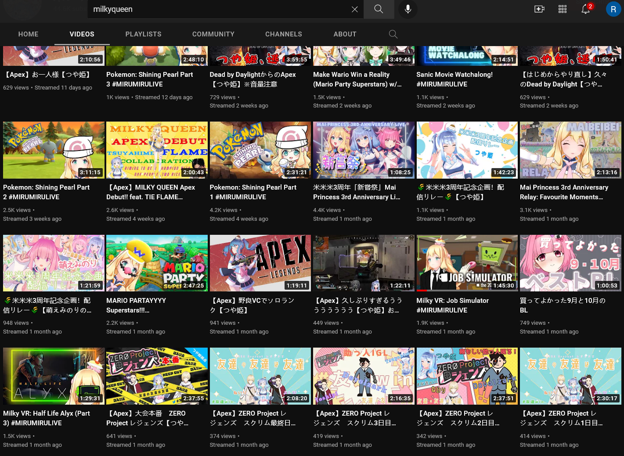The height and width of the screenshot is (456, 624).
Task: Play the Apex gameplay 1:22:11 thumbnail
Action: (x=364, y=263)
